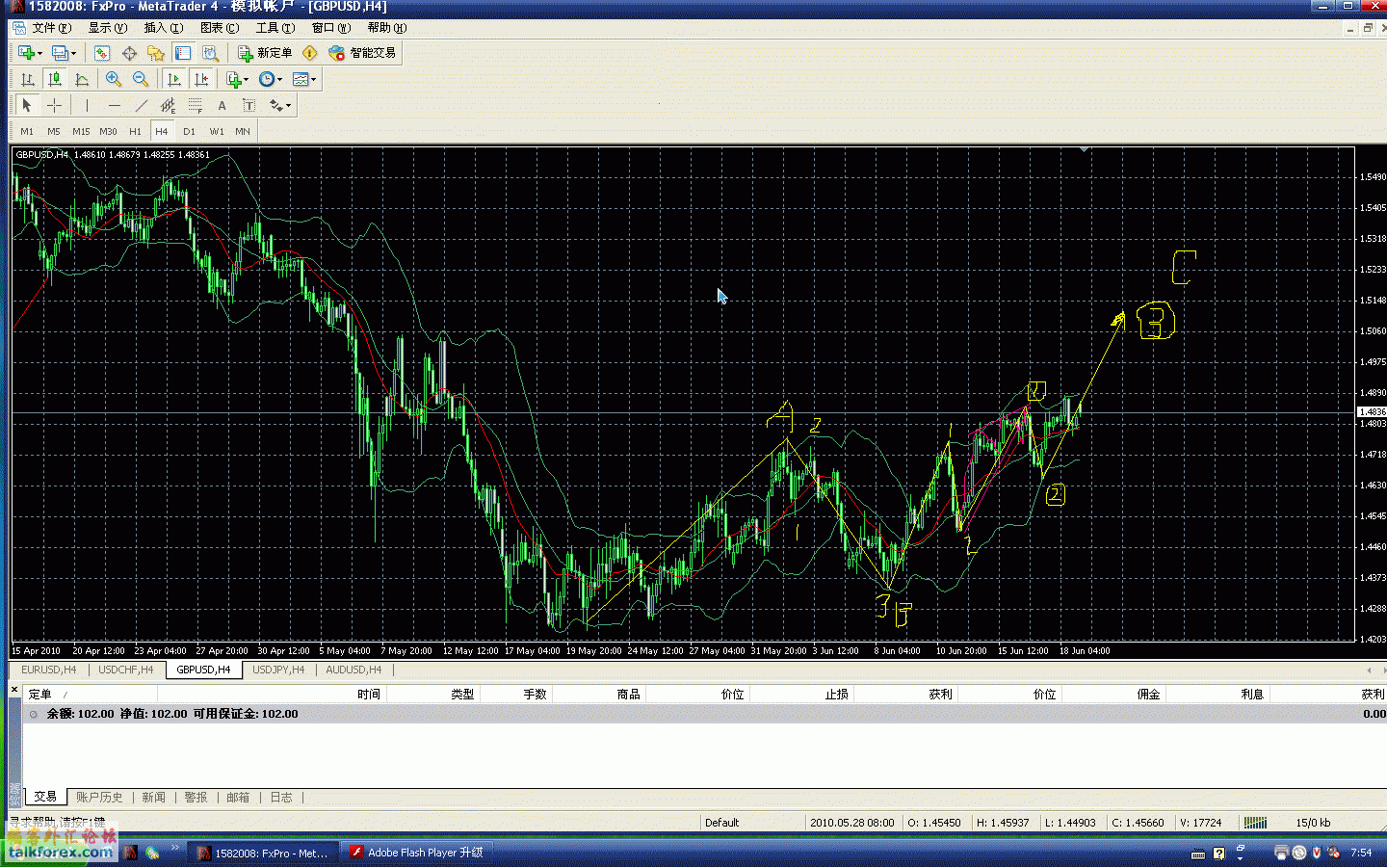Screen dimensions: 1387x867
Task: Select the Text tool 'A'
Action: [222, 105]
